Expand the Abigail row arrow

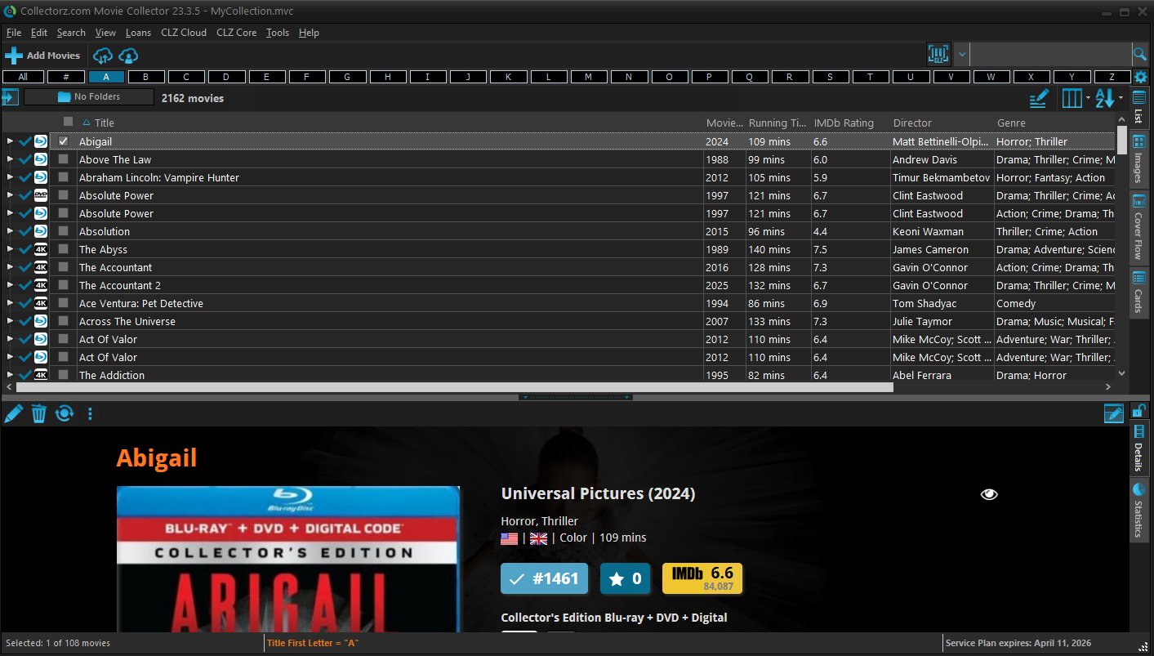(x=10, y=141)
